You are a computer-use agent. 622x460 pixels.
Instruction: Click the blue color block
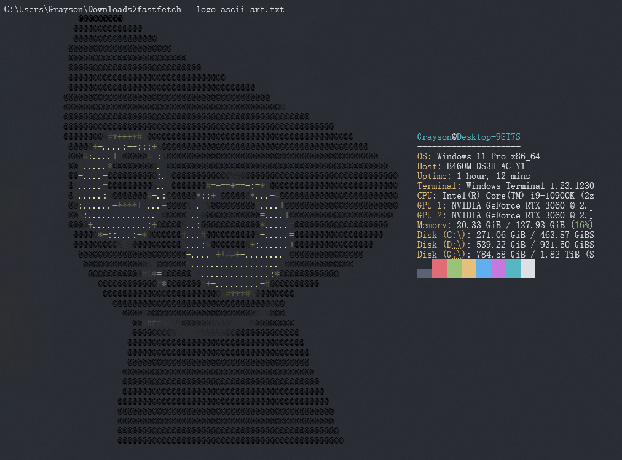tap(484, 269)
